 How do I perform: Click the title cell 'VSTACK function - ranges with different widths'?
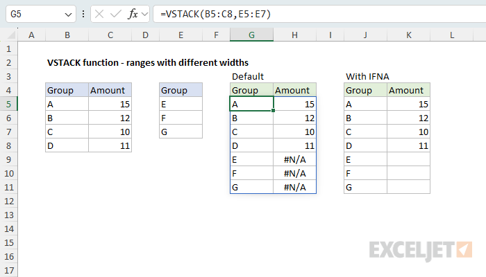click(148, 63)
